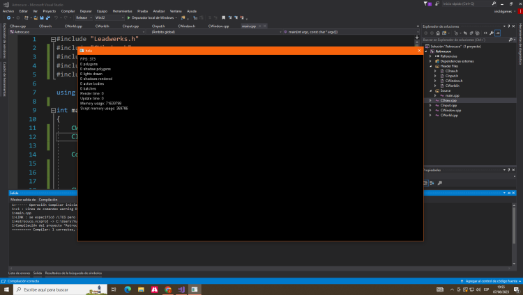Open the Win32 platform dropdown

(109, 17)
